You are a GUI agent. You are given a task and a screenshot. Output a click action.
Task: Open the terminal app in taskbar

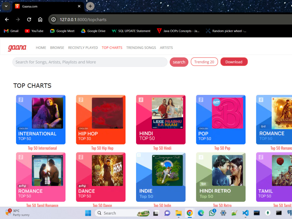pyautogui.click(x=279, y=213)
